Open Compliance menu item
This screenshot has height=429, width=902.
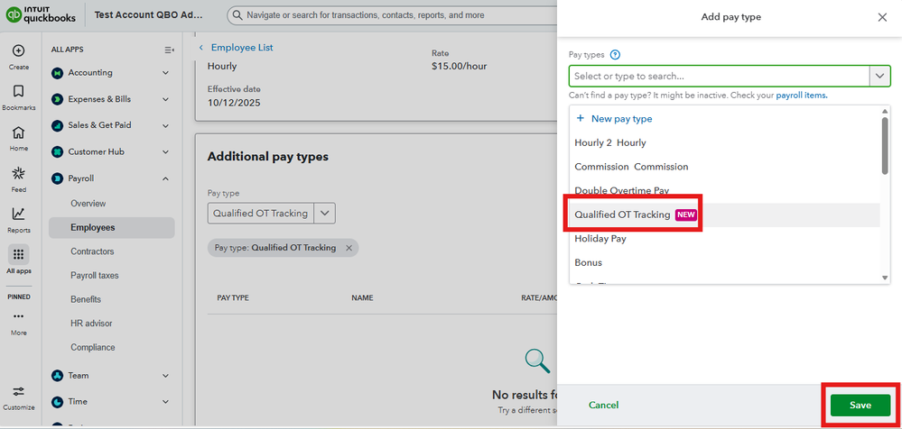coord(93,348)
